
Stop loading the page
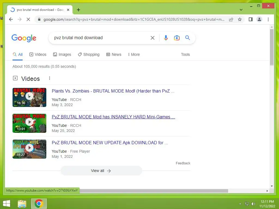point(28,19)
